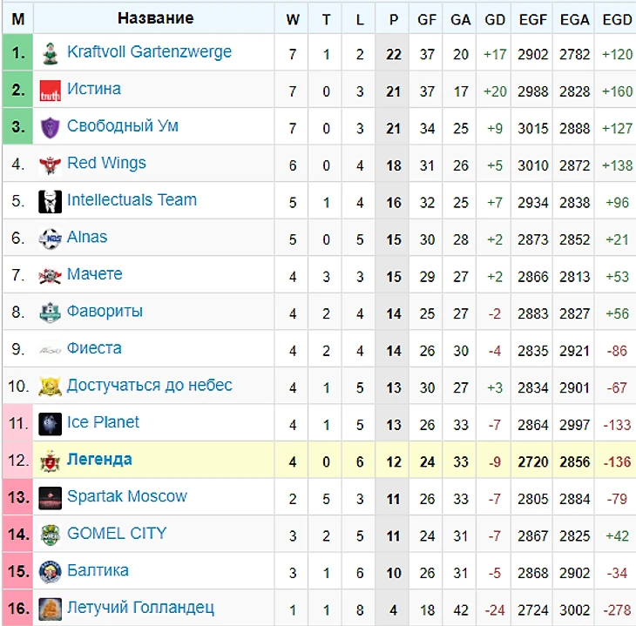Click the Свободный Ум purple shield logo
The width and height of the screenshot is (636, 626).
50,128
